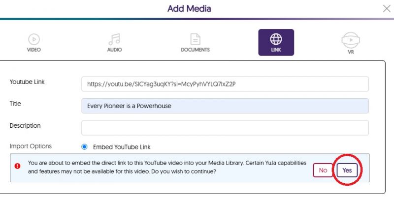This screenshot has width=394, height=197.
Task: Focus the Youtube Link URL field
Action: pyautogui.click(x=225, y=84)
